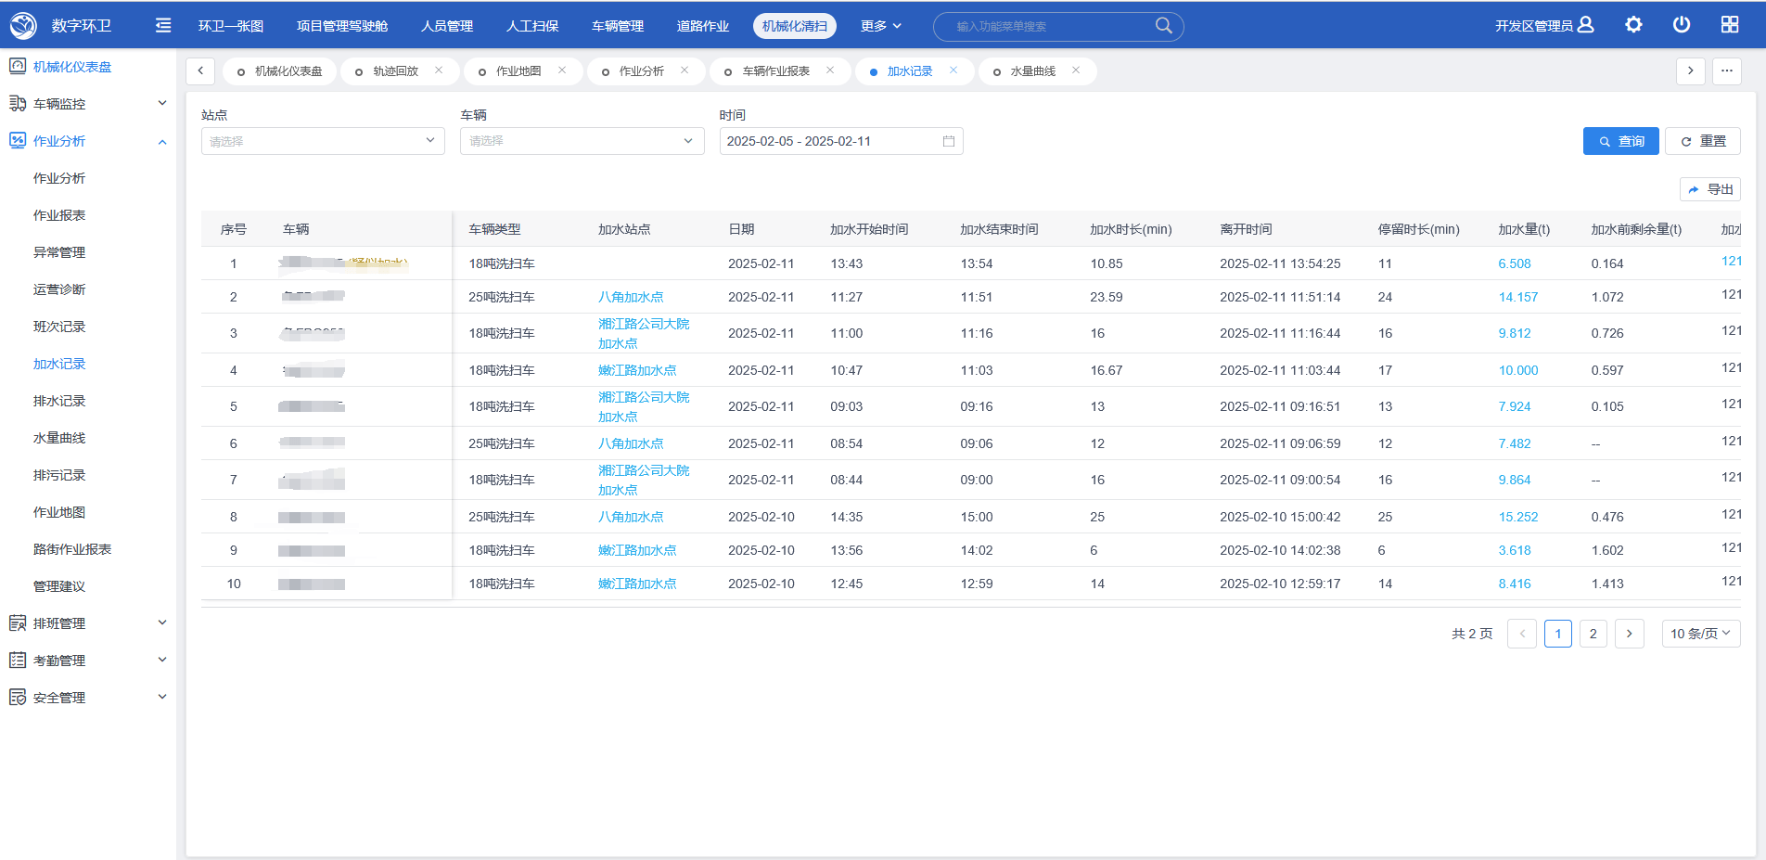This screenshot has height=860, width=1766.
Task: Click the user profile icon
Action: (1586, 25)
